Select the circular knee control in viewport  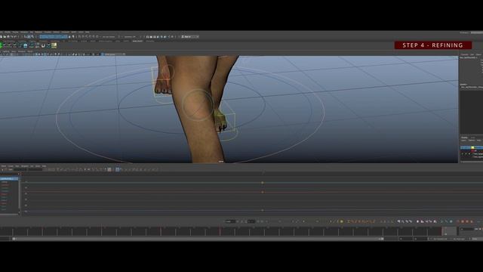[198, 105]
